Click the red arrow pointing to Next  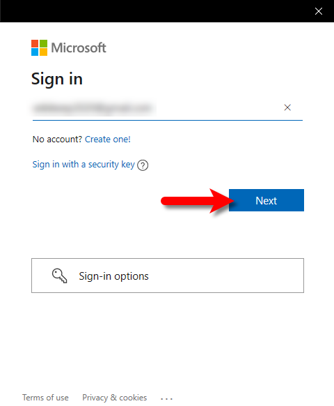198,201
